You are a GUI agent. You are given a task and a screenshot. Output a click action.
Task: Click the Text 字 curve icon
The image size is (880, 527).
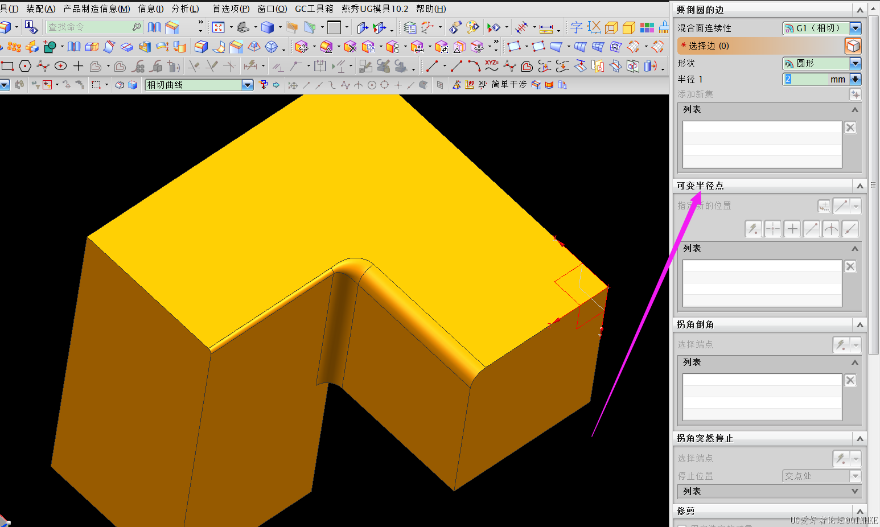(x=577, y=27)
